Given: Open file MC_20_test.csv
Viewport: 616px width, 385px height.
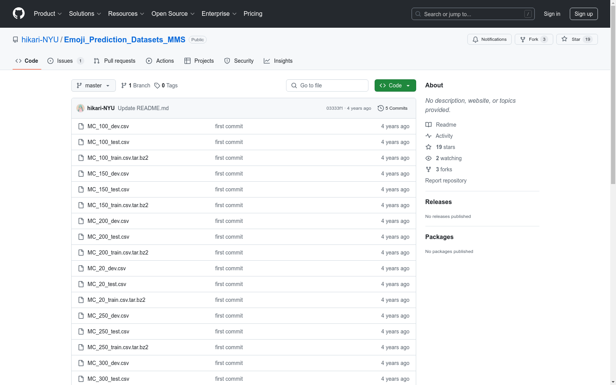Looking at the screenshot, I should pos(107,284).
